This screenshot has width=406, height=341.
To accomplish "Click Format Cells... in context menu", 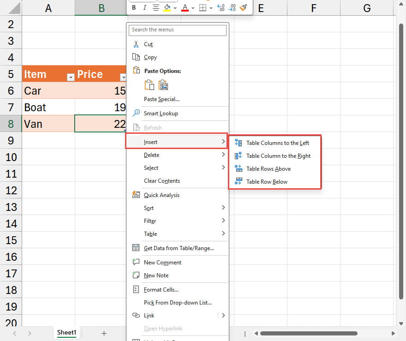I will (161, 290).
